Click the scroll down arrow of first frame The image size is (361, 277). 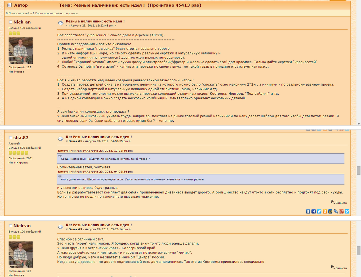click(x=359, y=124)
